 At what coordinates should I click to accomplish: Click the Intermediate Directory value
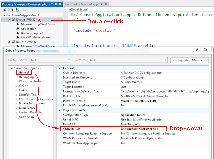coord(133,78)
